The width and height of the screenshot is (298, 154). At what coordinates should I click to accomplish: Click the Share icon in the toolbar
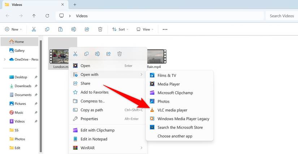(87, 29)
